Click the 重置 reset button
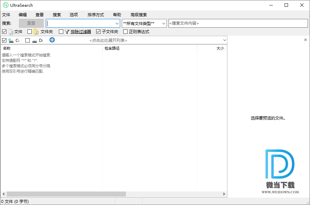The height and width of the screenshot is (205, 310). tap(31, 23)
